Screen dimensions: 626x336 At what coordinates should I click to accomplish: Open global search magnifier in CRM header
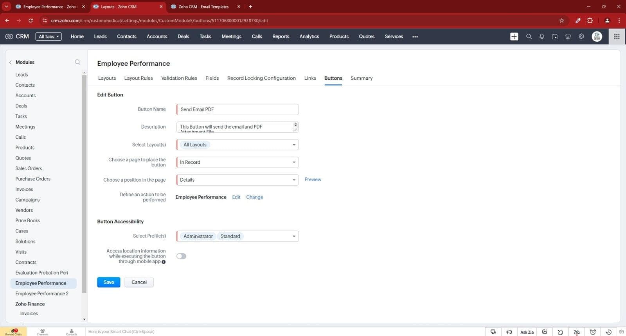529,36
